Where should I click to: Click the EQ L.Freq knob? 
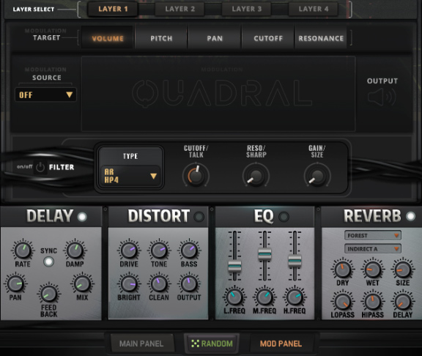coord(234,297)
